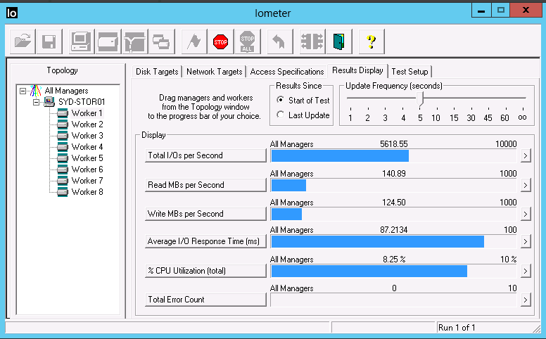Click the Iometer title bar logo
Image resolution: width=546 pixels, height=339 pixels.
tap(12, 13)
